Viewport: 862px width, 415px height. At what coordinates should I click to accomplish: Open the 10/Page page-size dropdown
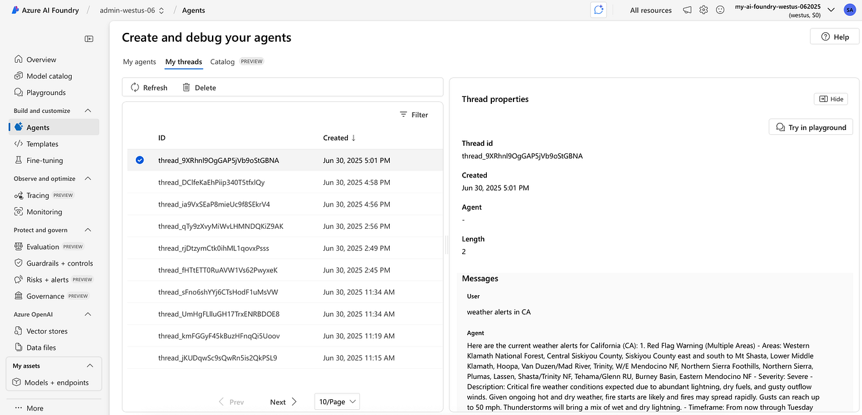pyautogui.click(x=336, y=401)
